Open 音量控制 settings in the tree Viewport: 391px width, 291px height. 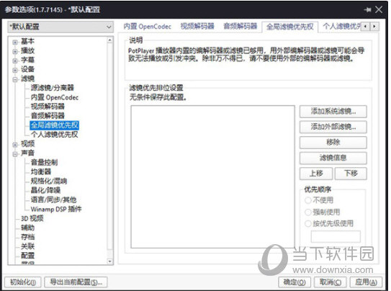[44, 162]
